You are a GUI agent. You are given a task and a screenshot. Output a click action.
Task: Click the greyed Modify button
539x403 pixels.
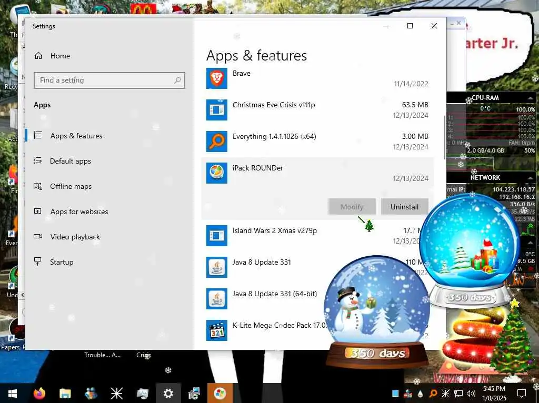(x=352, y=207)
